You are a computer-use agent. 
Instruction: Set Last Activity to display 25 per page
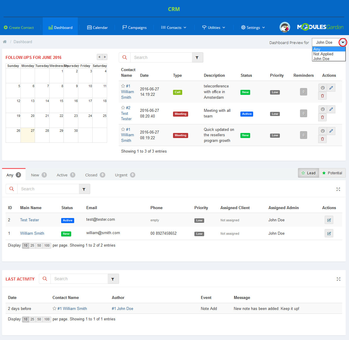pyautogui.click(x=32, y=319)
